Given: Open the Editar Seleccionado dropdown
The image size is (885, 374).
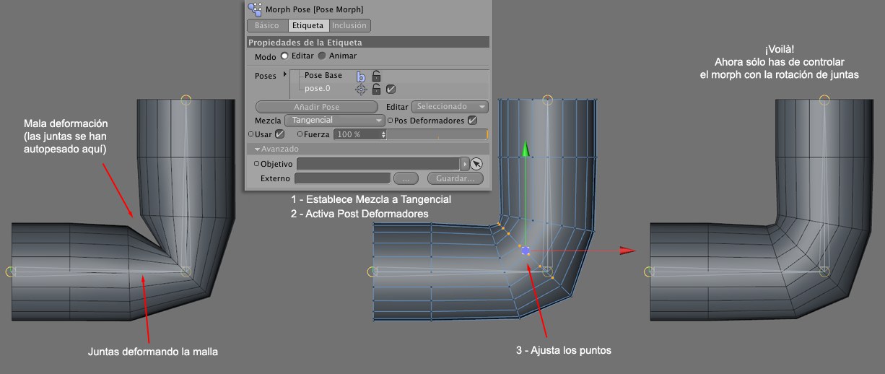Looking at the screenshot, I should (x=451, y=107).
